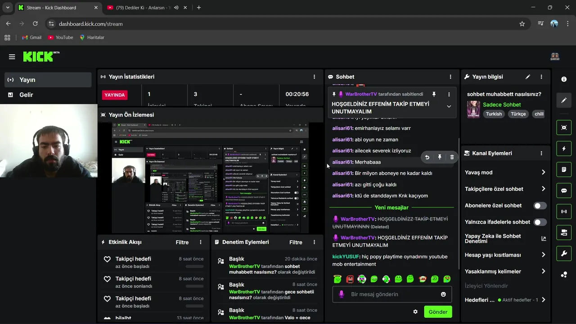
Task: Toggle the broadcast statistics sidebar icon
Action: [x=564, y=211]
